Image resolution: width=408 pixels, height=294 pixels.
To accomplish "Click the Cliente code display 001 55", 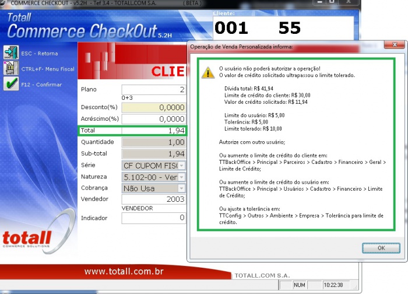I will click(283, 28).
